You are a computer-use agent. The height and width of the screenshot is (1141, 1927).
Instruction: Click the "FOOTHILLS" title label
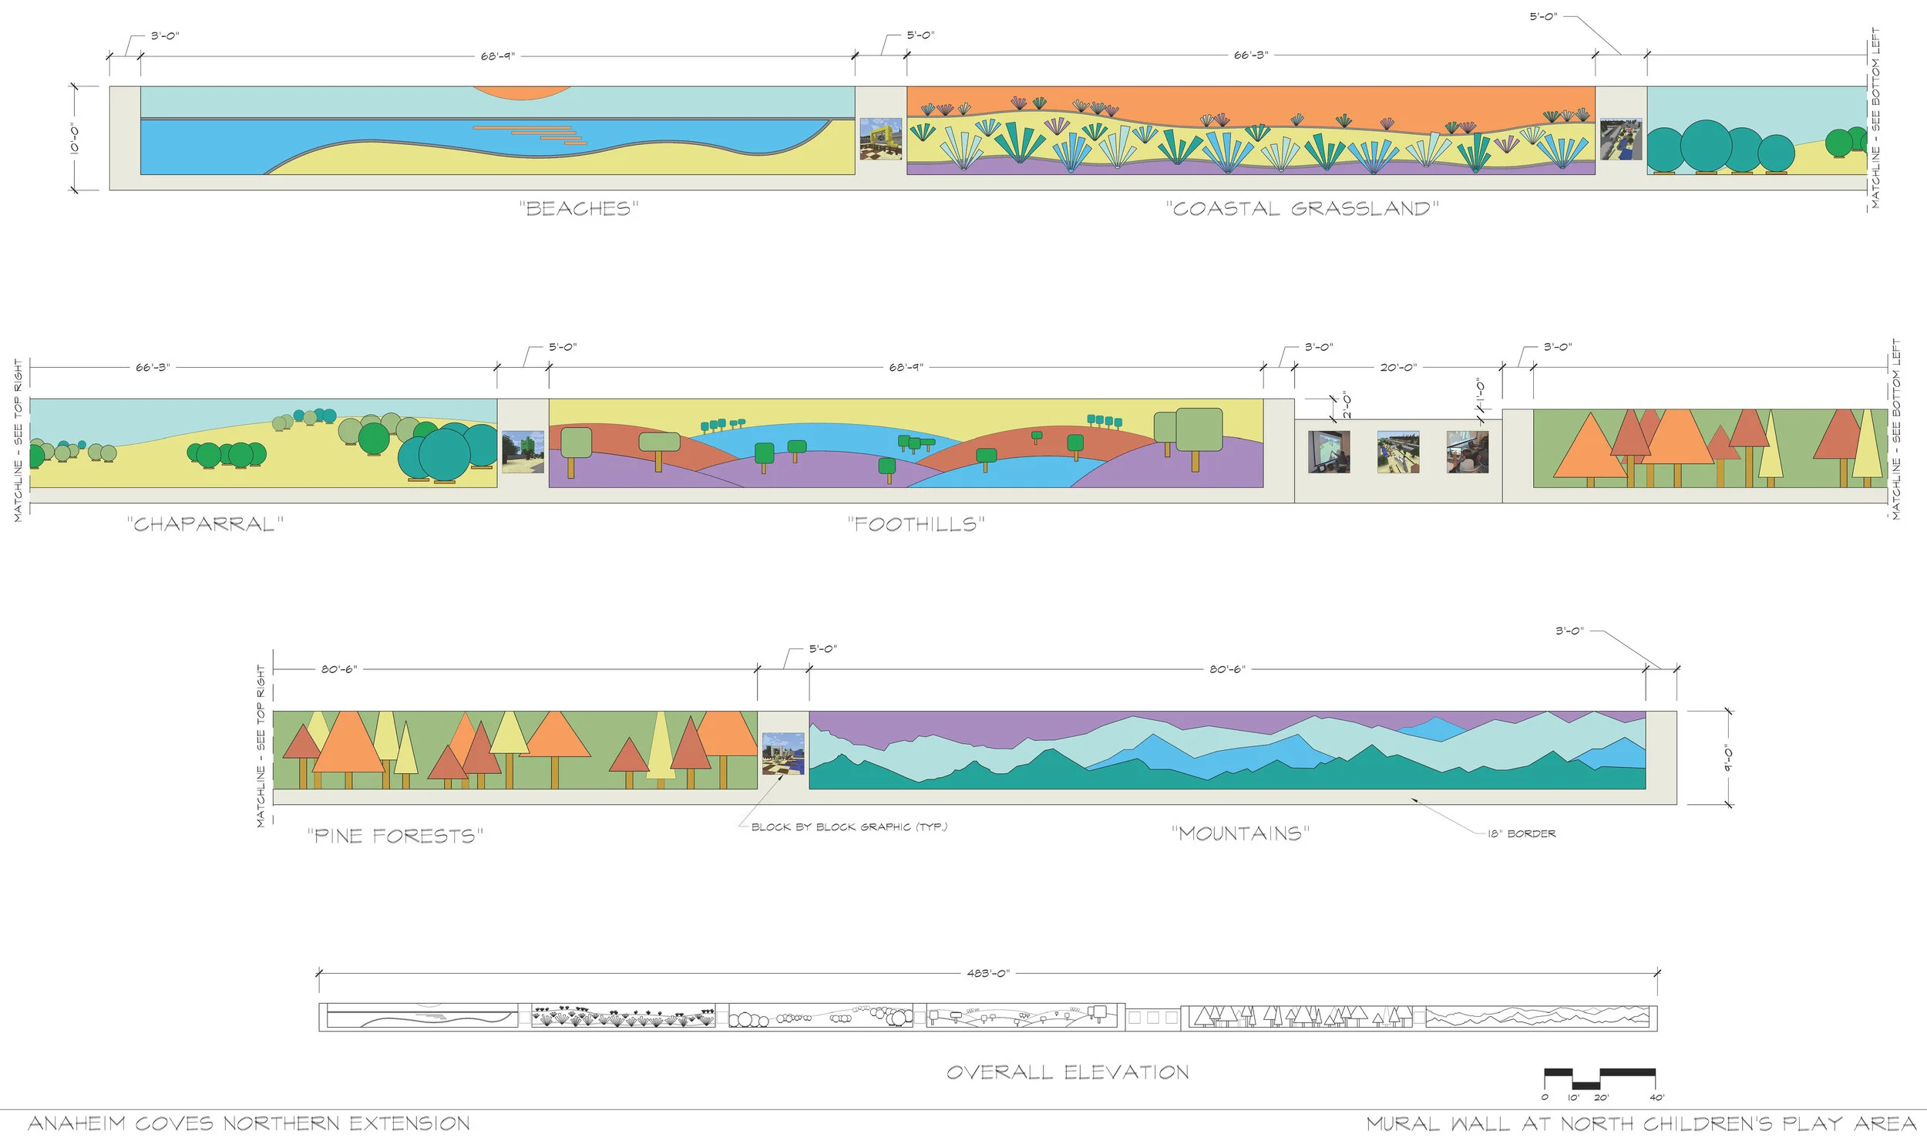click(916, 524)
